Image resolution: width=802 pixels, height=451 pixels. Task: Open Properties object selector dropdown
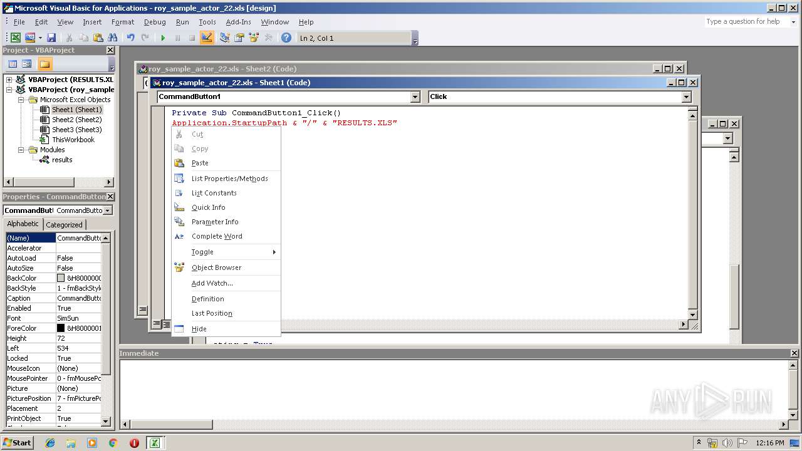tap(107, 210)
